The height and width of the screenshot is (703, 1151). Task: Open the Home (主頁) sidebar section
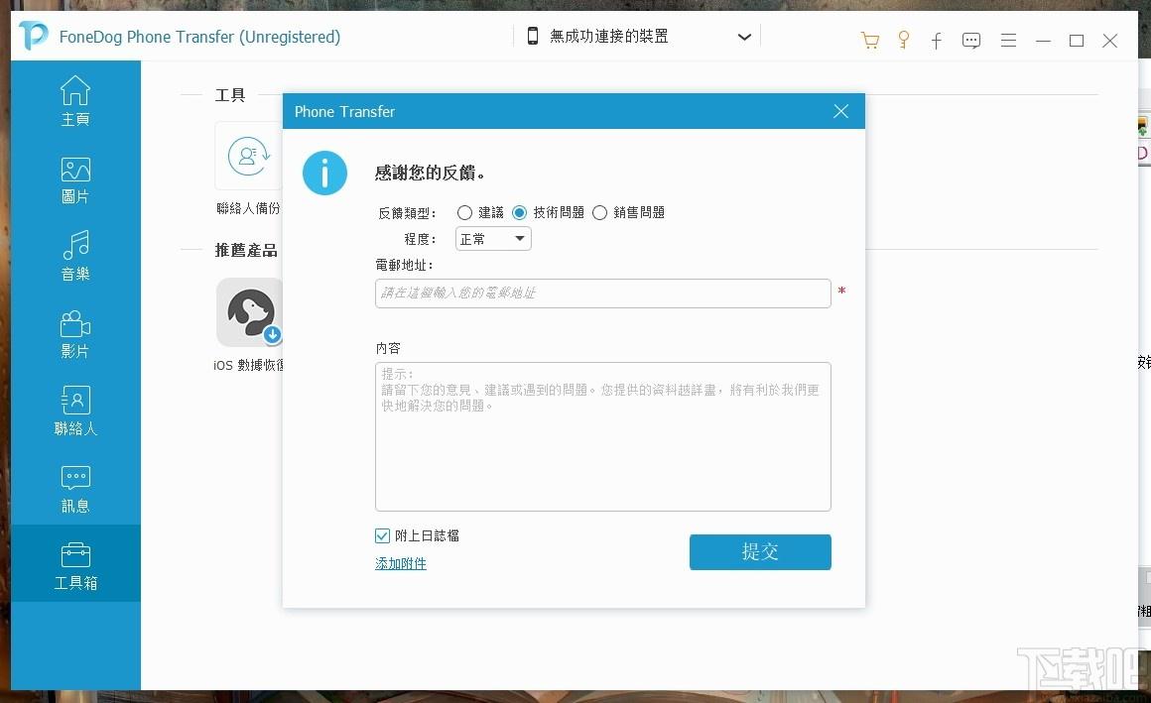pos(75,100)
